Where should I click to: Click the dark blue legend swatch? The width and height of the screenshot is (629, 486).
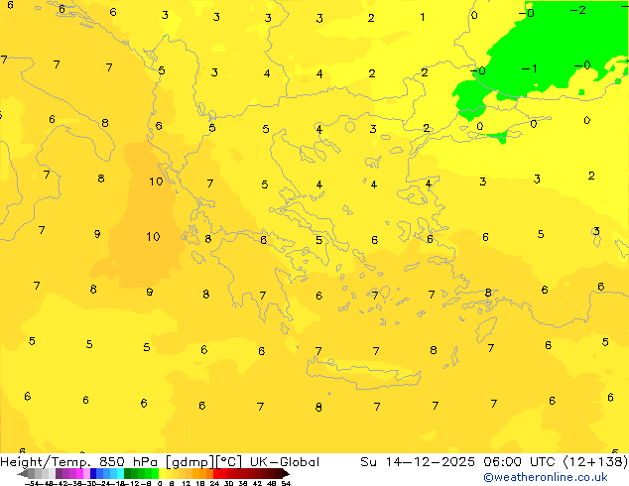[93, 473]
